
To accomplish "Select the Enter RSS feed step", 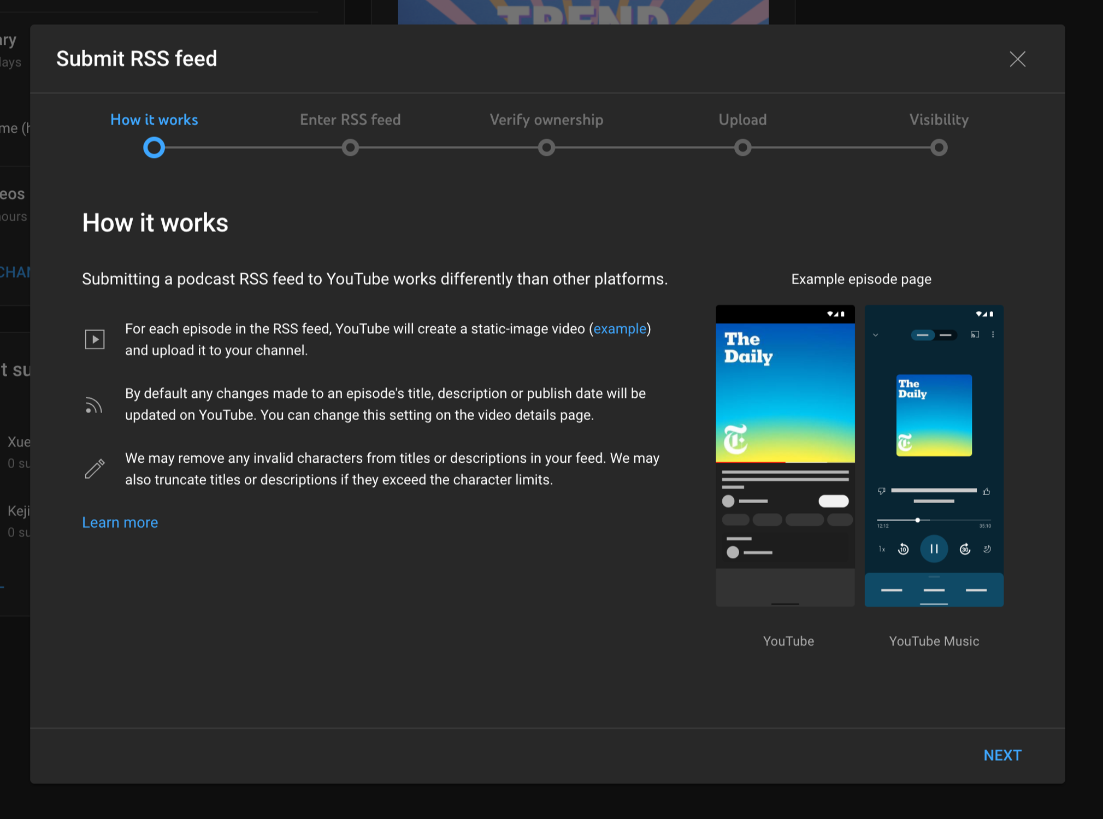I will (350, 148).
